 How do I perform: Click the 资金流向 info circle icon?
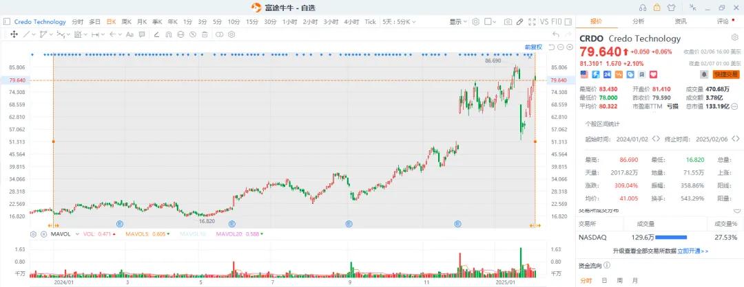click(607, 266)
